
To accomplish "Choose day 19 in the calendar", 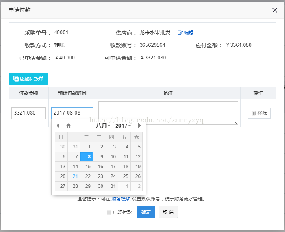I will (x=137, y=166).
